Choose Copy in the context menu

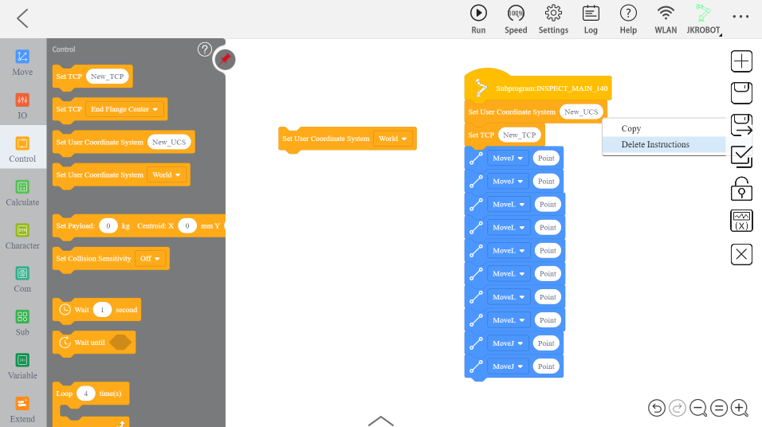[631, 128]
